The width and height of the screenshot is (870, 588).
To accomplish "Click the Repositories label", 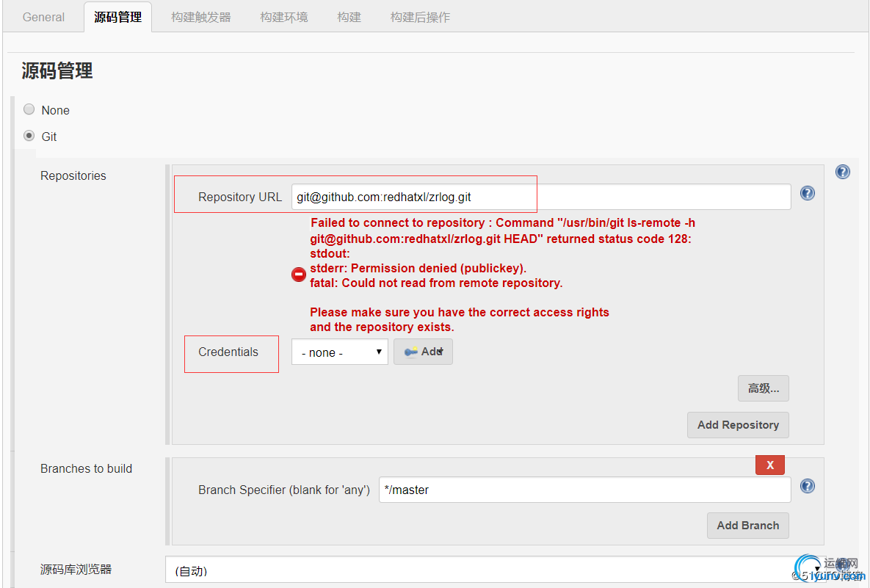I will click(73, 176).
